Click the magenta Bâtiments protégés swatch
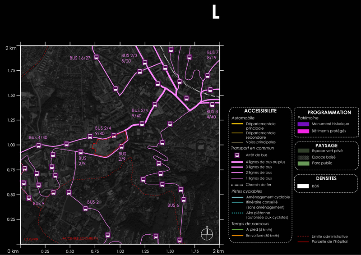This screenshot has height=255, width=361. click(304, 131)
